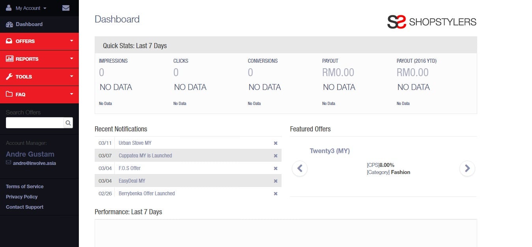
Task: Show next featured offer
Action: pos(467,168)
